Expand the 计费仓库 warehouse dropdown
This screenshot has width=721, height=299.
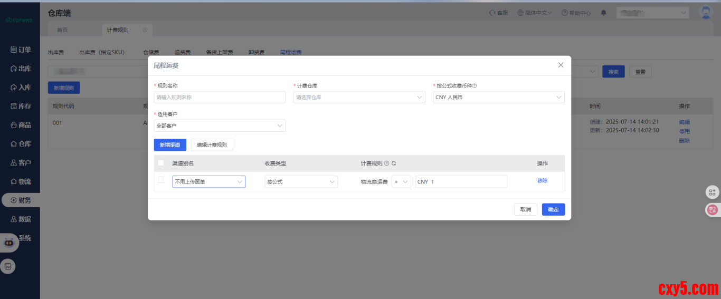[x=359, y=97]
